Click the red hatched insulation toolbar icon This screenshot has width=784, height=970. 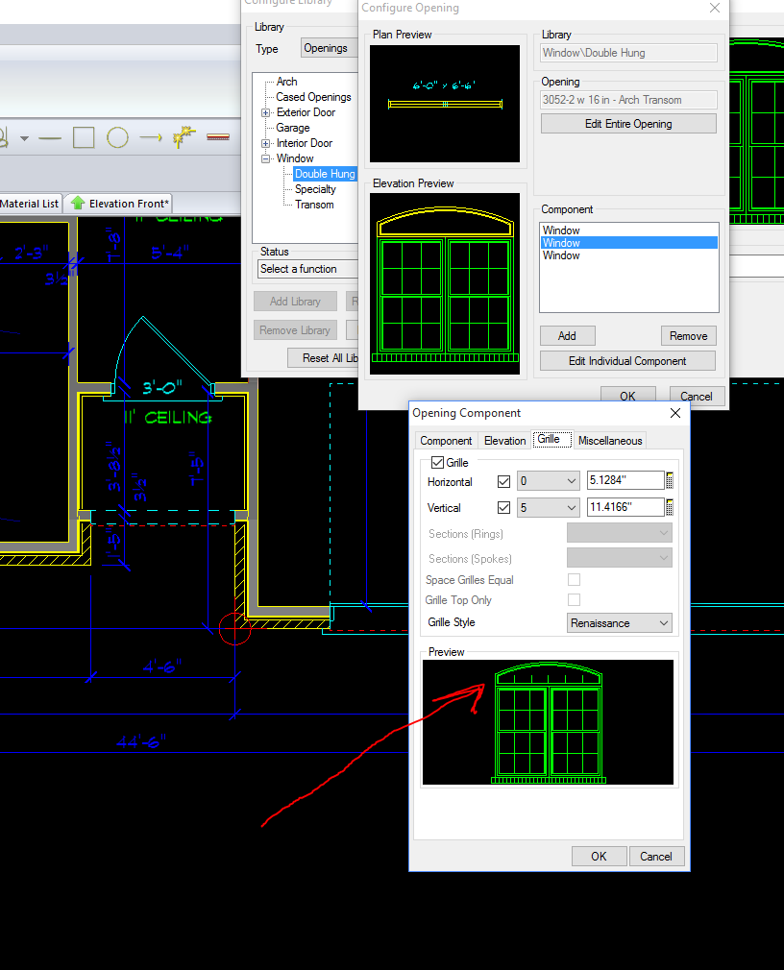(x=218, y=137)
